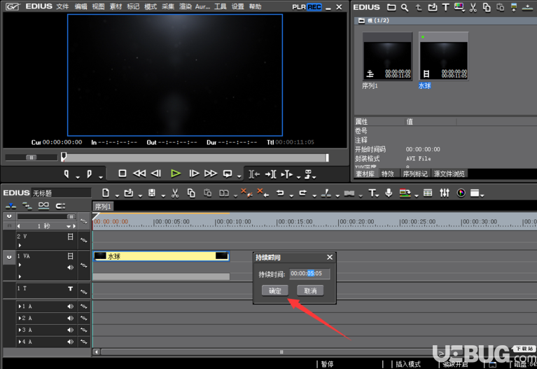537x369 pixels.
Task: Close the 持续时间 dialog
Action: (330, 257)
